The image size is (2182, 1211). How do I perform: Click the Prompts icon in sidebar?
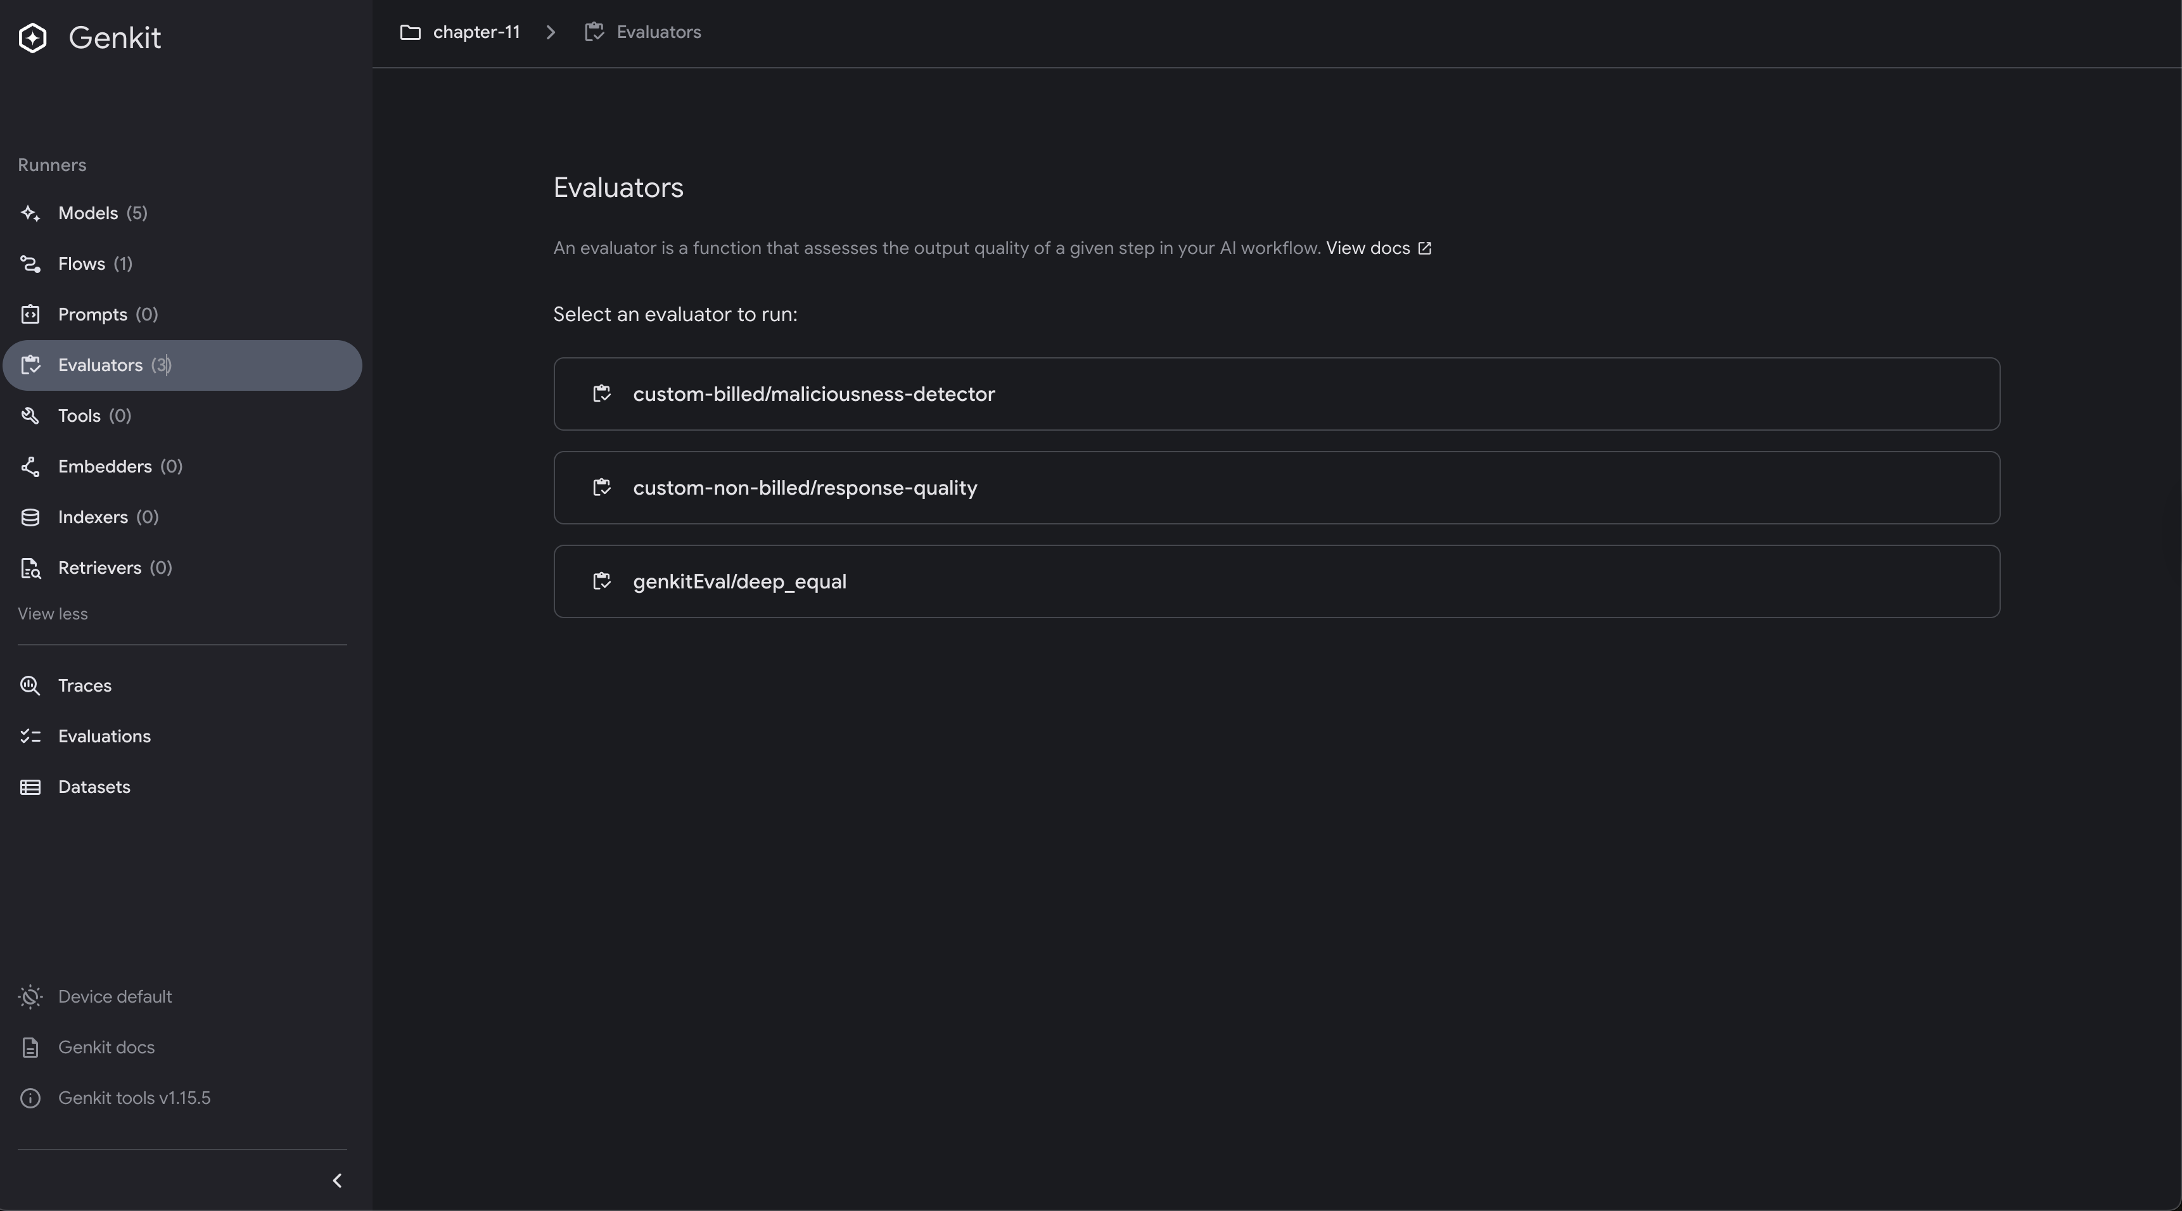click(30, 315)
